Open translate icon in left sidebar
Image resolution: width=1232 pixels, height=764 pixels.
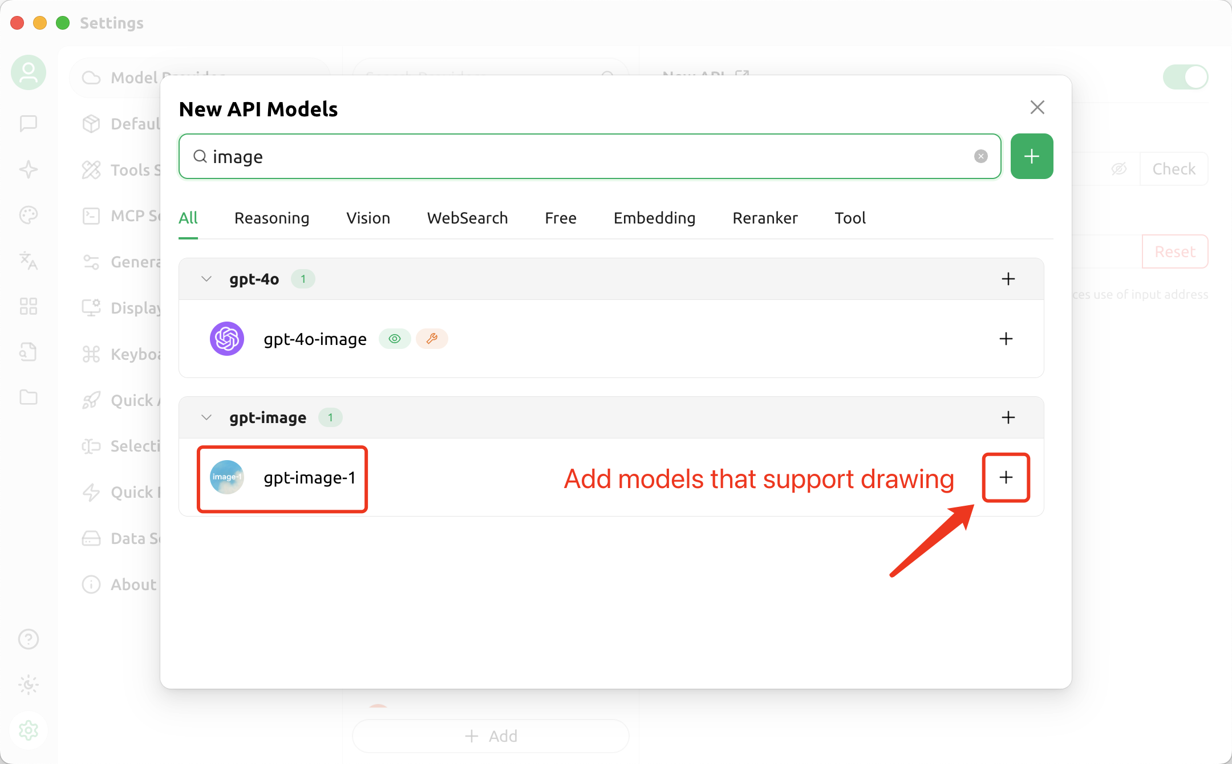[29, 261]
